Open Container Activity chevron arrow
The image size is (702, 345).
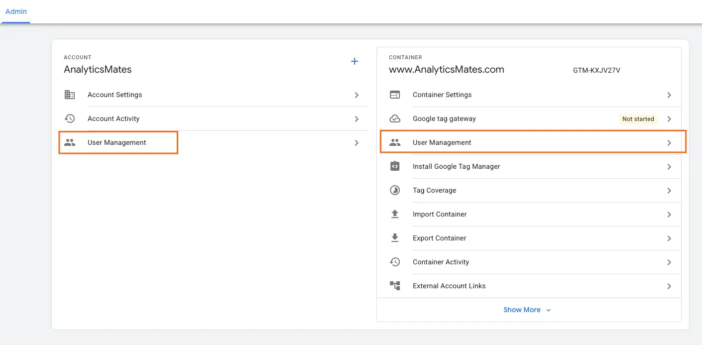click(x=669, y=262)
